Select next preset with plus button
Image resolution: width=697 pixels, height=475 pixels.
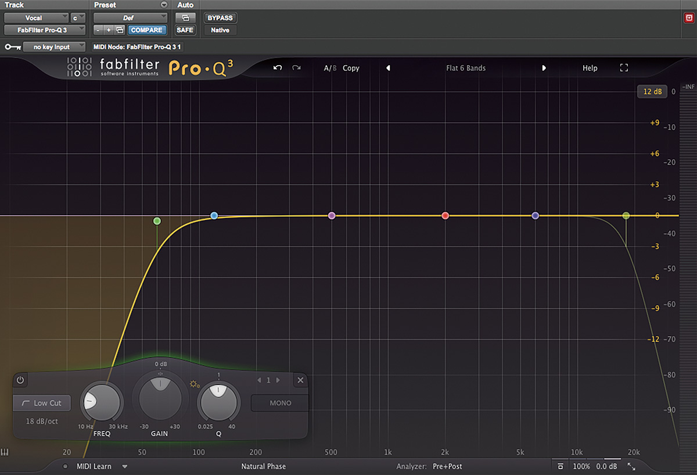click(109, 30)
